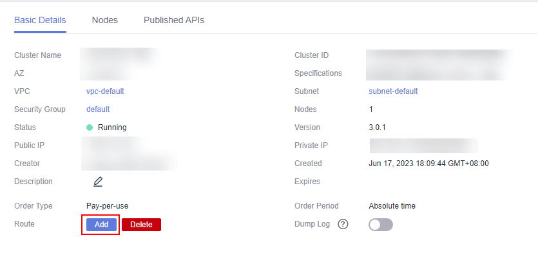Screen dimensions: 538x253
Task: Toggle the Dump Log switch
Action: pyautogui.click(x=381, y=225)
